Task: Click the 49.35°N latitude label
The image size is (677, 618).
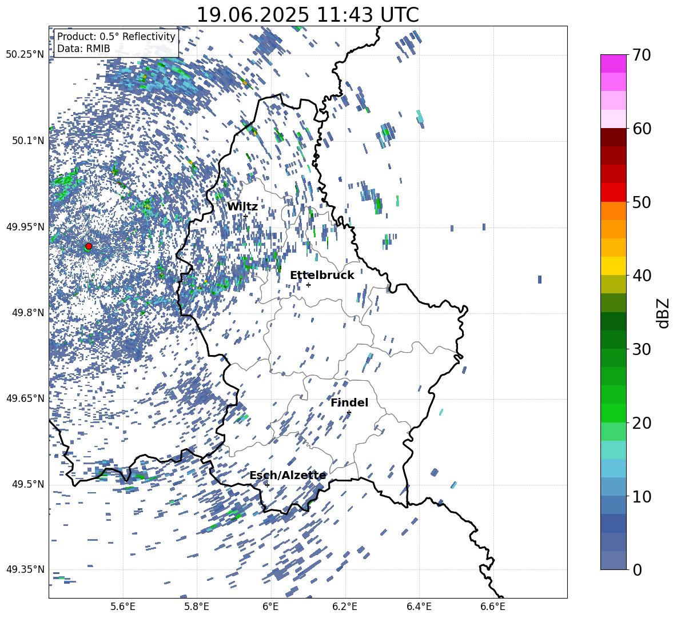Action: click(25, 569)
